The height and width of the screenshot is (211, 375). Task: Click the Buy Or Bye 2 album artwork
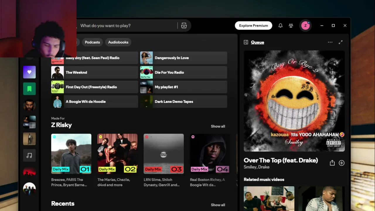tap(294, 101)
